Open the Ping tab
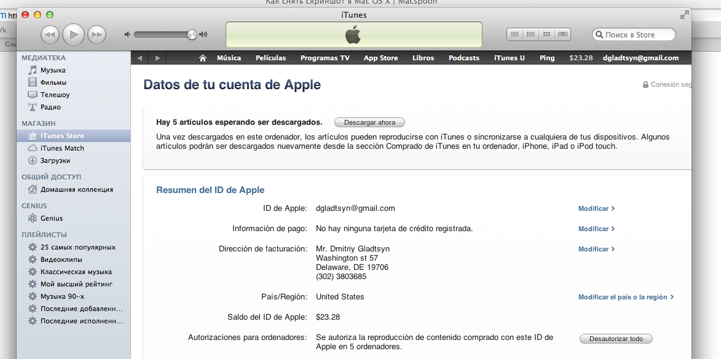The image size is (721, 359). [547, 58]
